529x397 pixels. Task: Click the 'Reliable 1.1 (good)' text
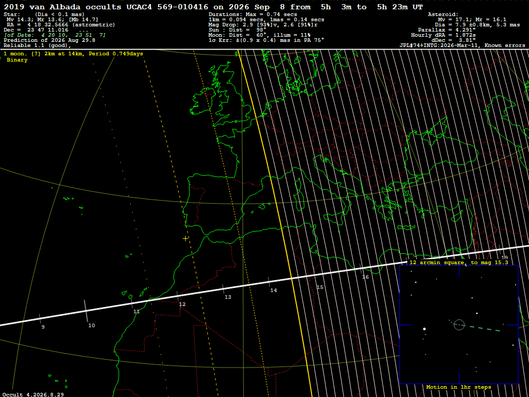pyautogui.click(x=37, y=45)
